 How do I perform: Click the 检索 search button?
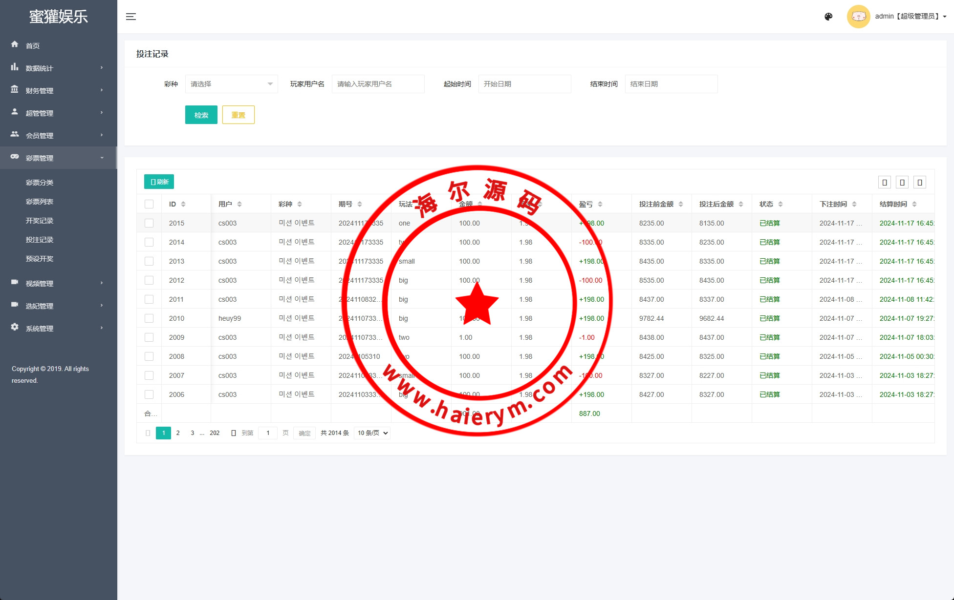tap(201, 115)
